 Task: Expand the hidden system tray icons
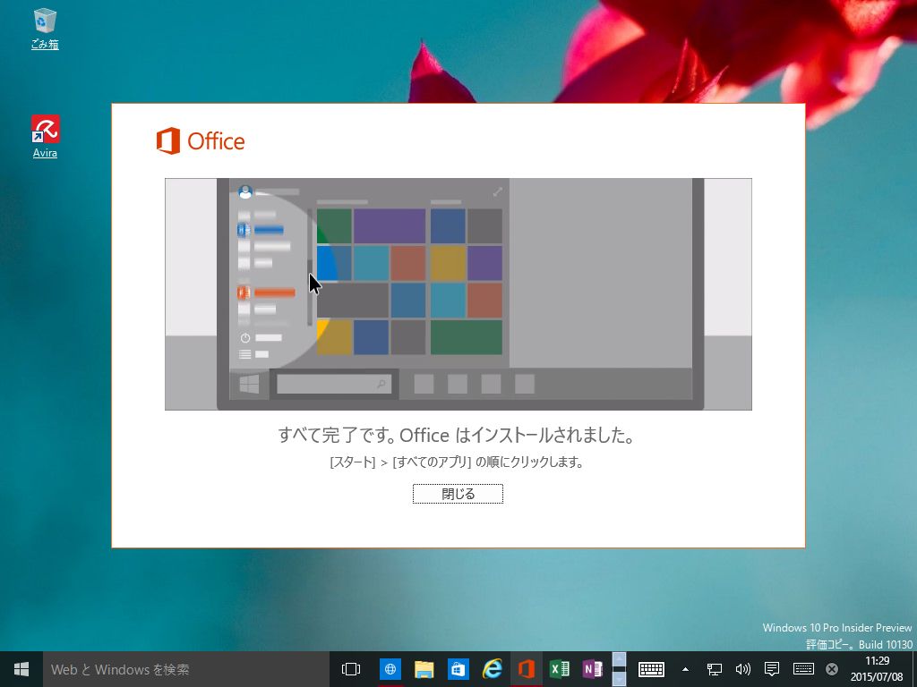[685, 669]
